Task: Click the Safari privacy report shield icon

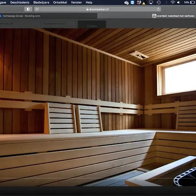Action: click(x=28, y=9)
